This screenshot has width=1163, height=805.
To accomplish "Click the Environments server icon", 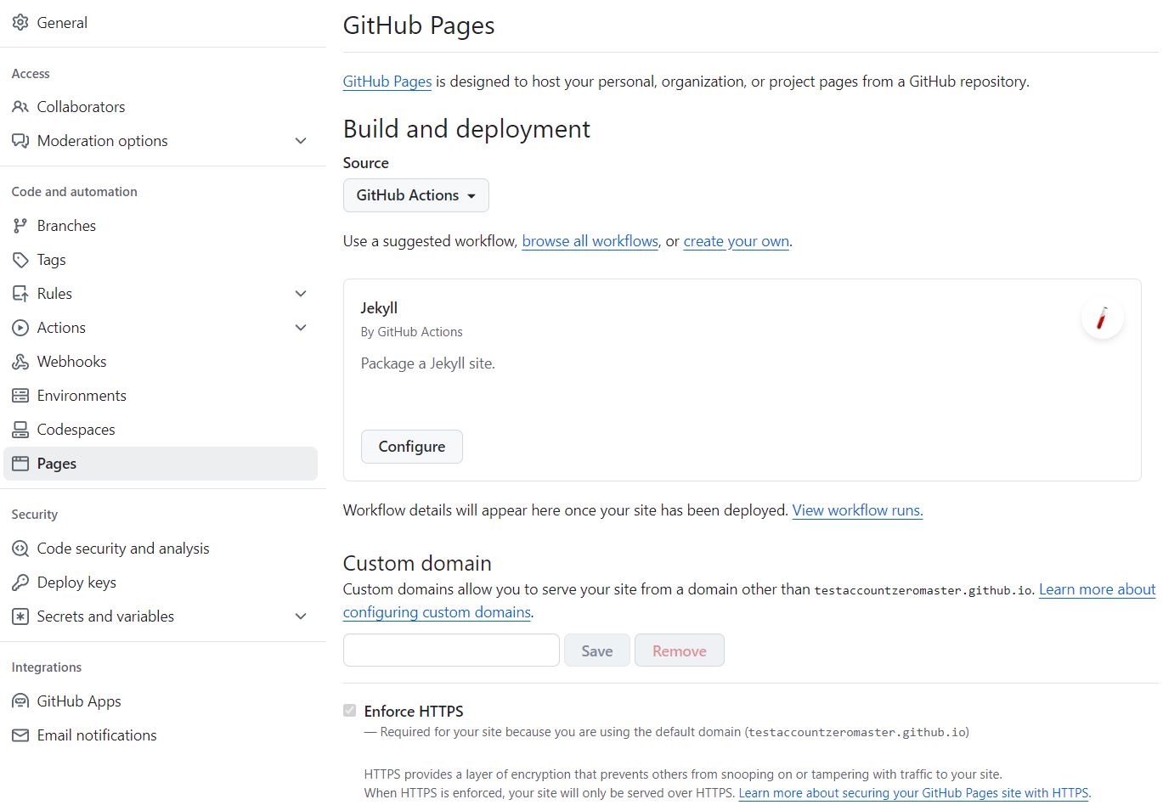I will coord(20,396).
